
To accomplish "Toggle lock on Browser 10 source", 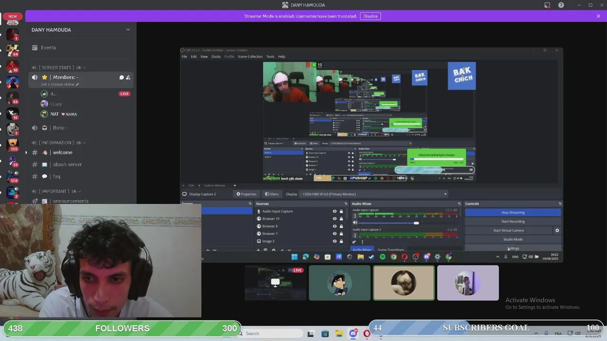I will pyautogui.click(x=341, y=219).
